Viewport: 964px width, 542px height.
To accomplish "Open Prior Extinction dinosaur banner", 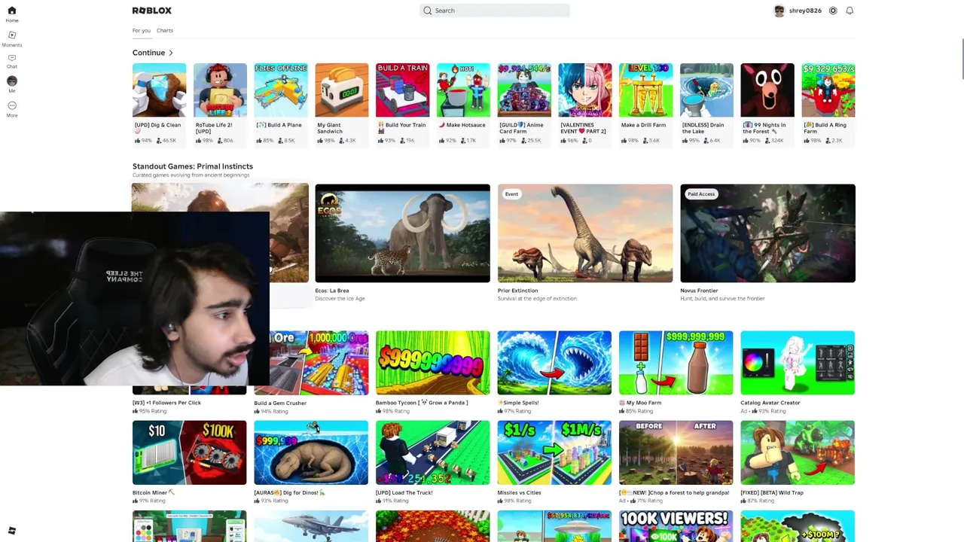I will [585, 233].
